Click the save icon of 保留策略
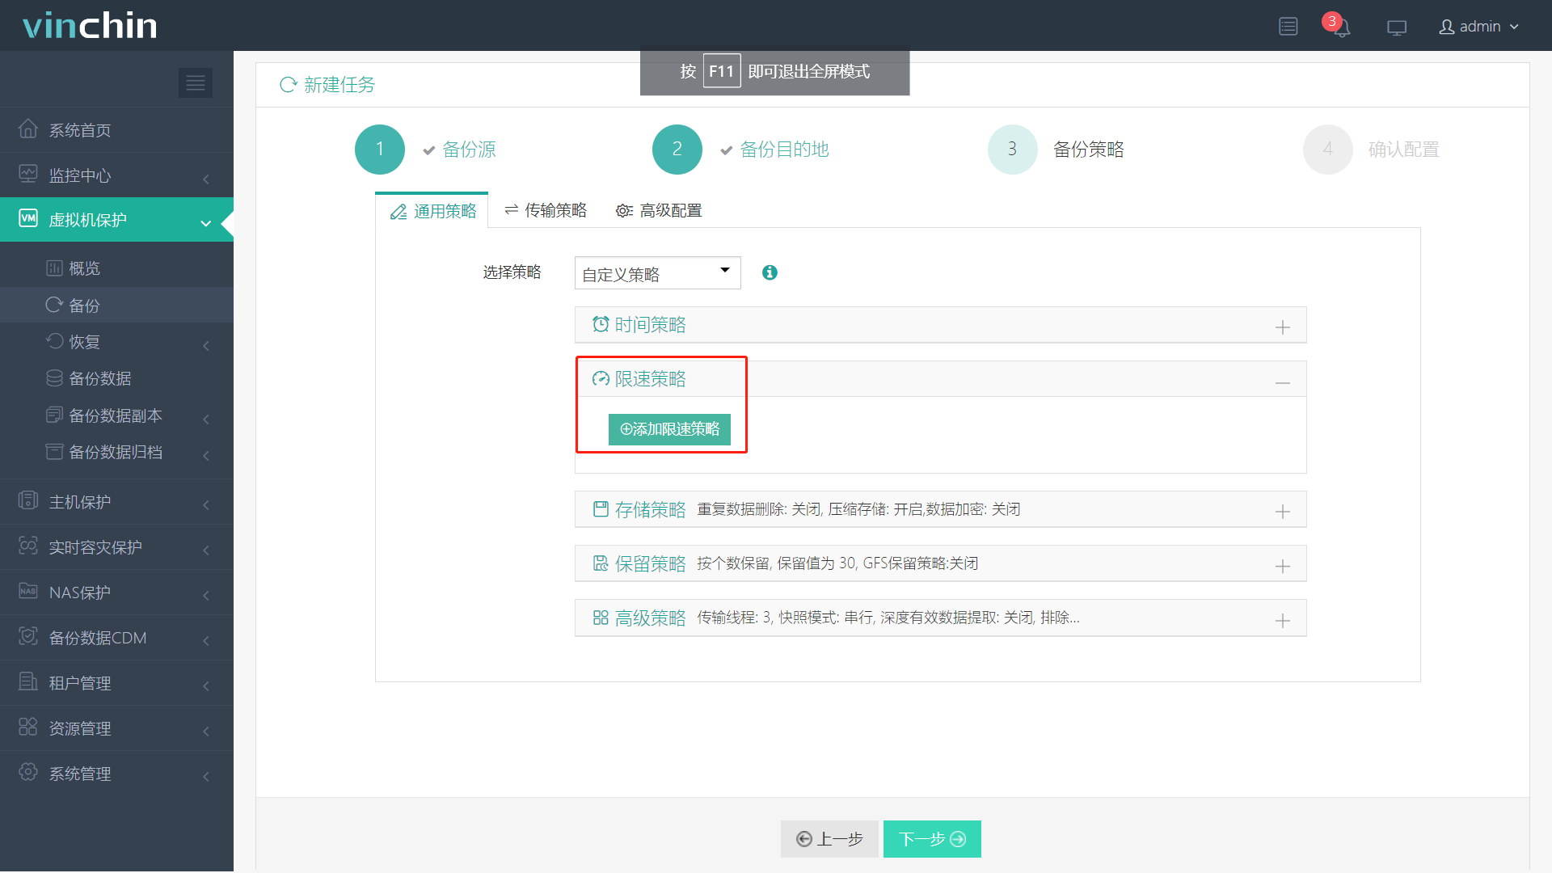Screen dimensions: 1552x873 601,563
